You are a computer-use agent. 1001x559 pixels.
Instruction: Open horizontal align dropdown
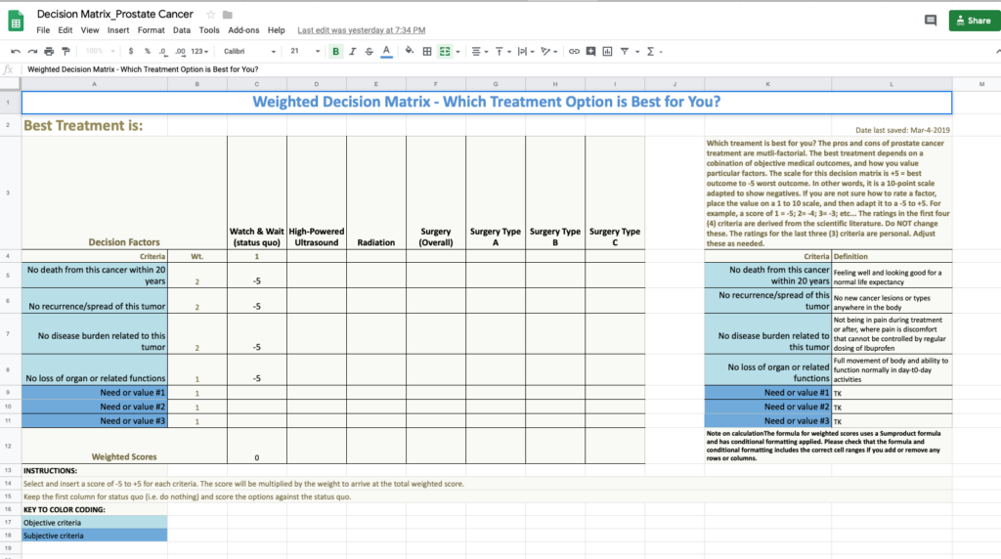pos(479,52)
